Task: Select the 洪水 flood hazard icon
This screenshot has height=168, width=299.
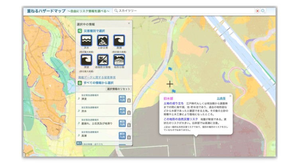Action: [87, 40]
